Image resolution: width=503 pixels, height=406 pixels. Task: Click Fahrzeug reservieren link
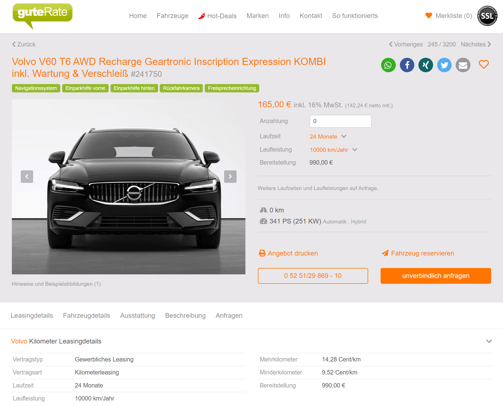(x=418, y=253)
